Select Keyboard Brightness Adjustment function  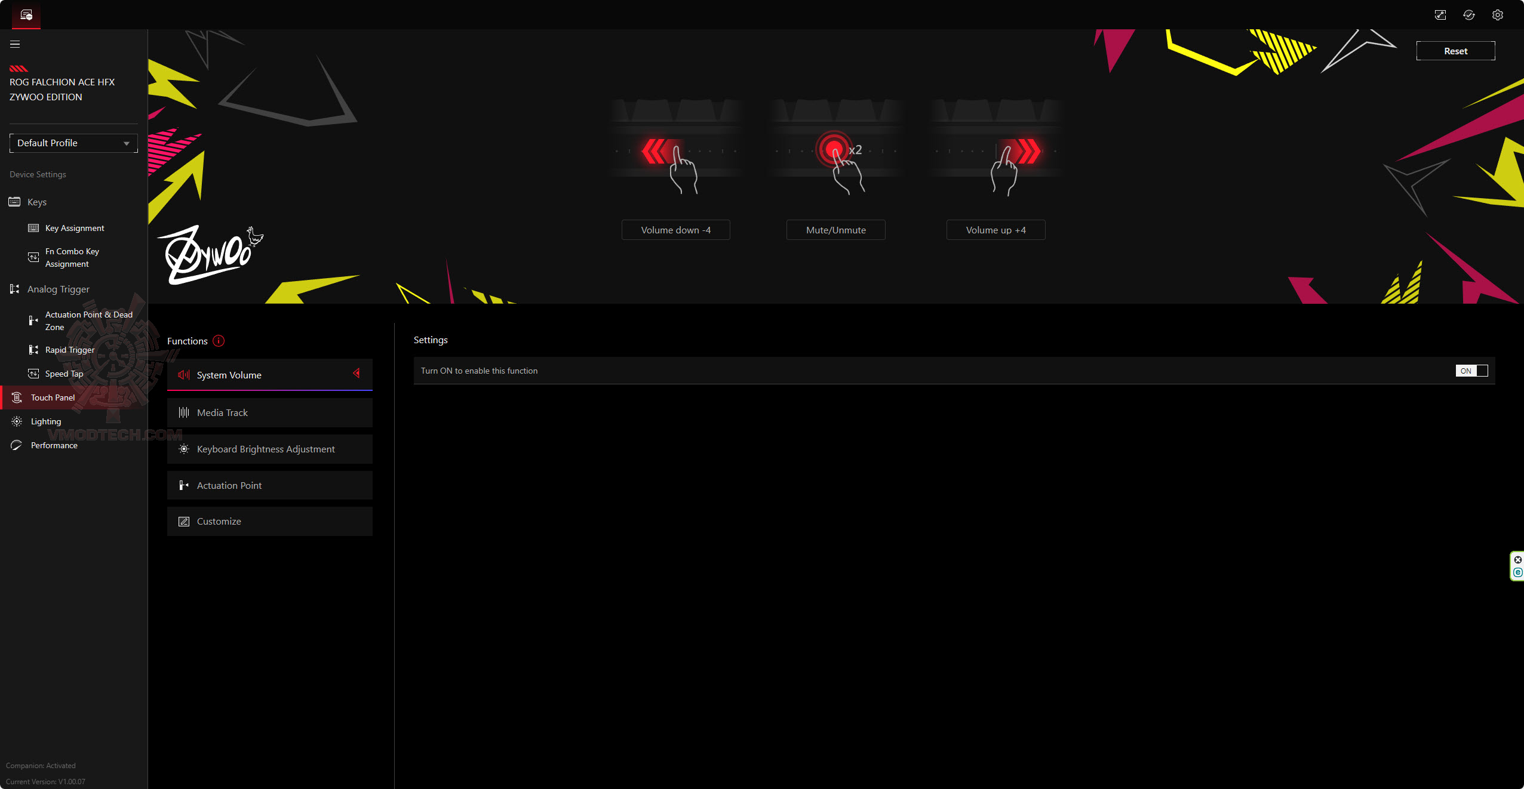click(269, 449)
